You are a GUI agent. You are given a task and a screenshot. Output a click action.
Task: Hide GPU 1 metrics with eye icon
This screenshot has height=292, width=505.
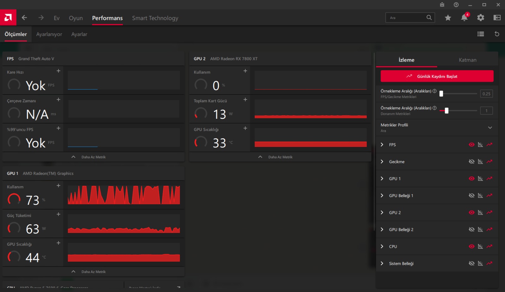tap(472, 179)
